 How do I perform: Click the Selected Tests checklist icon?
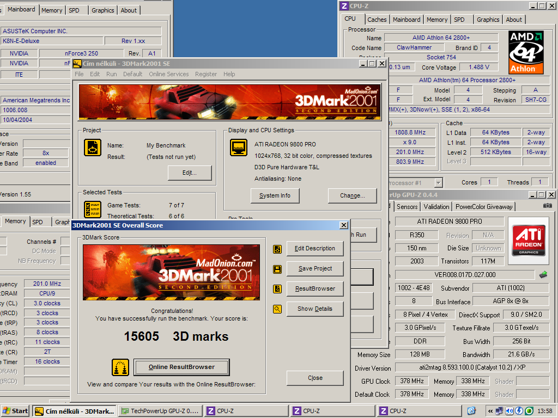pyautogui.click(x=93, y=210)
